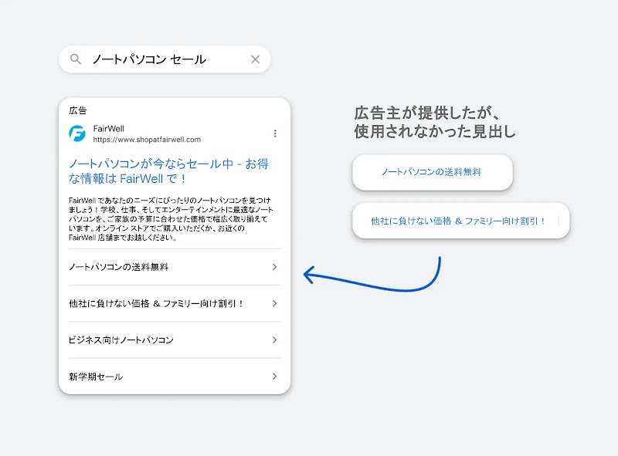Expand the 他社に負けない価格 sitelink chevron
Screen dimensions: 618x456
click(274, 304)
